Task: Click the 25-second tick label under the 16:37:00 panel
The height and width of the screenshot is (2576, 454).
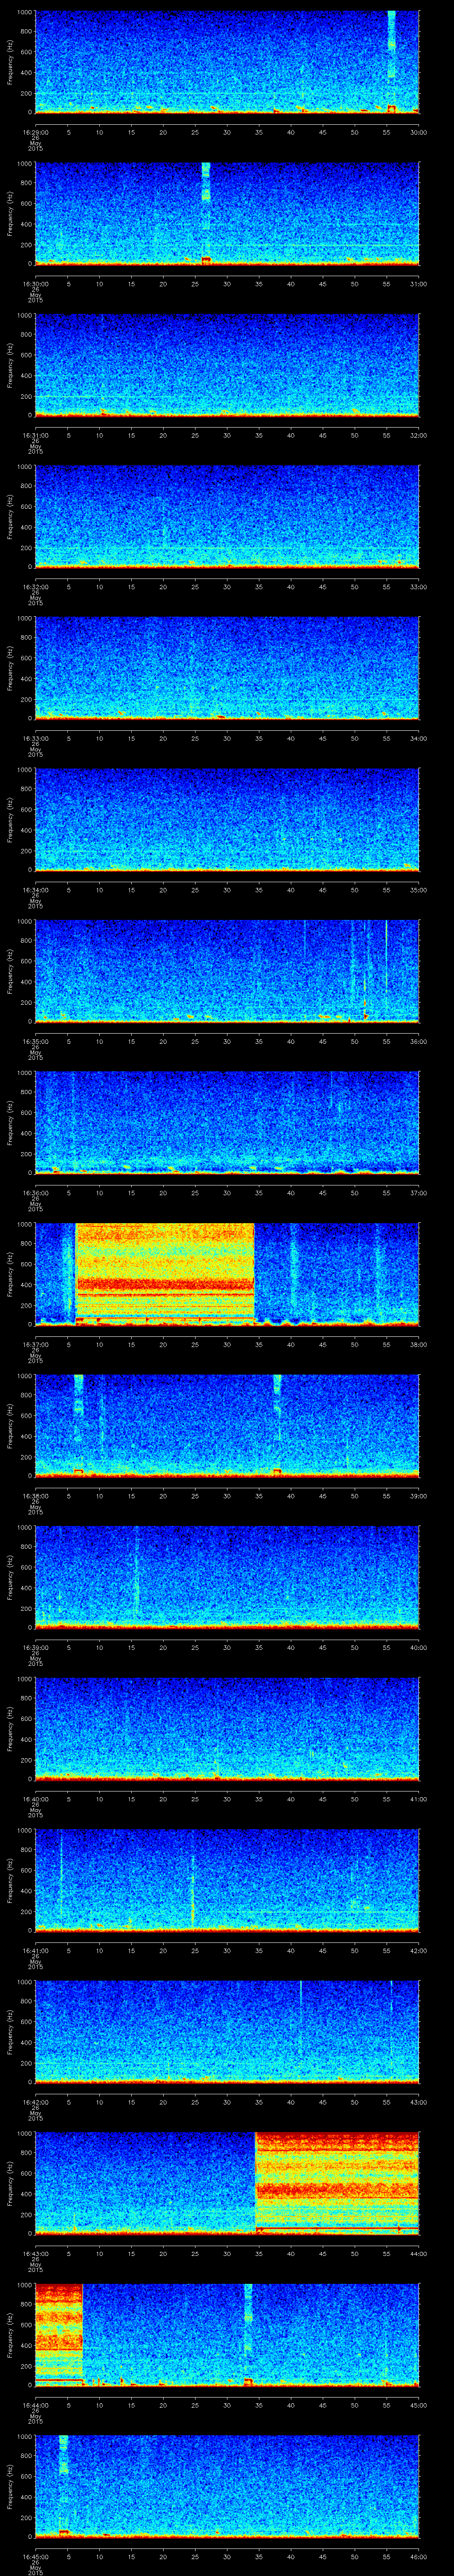Action: coord(195,1344)
